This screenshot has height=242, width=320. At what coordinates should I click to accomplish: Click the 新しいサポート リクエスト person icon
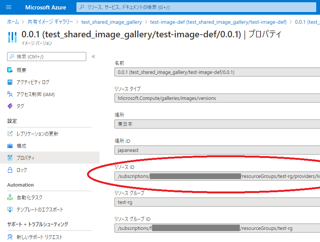(x=10, y=237)
